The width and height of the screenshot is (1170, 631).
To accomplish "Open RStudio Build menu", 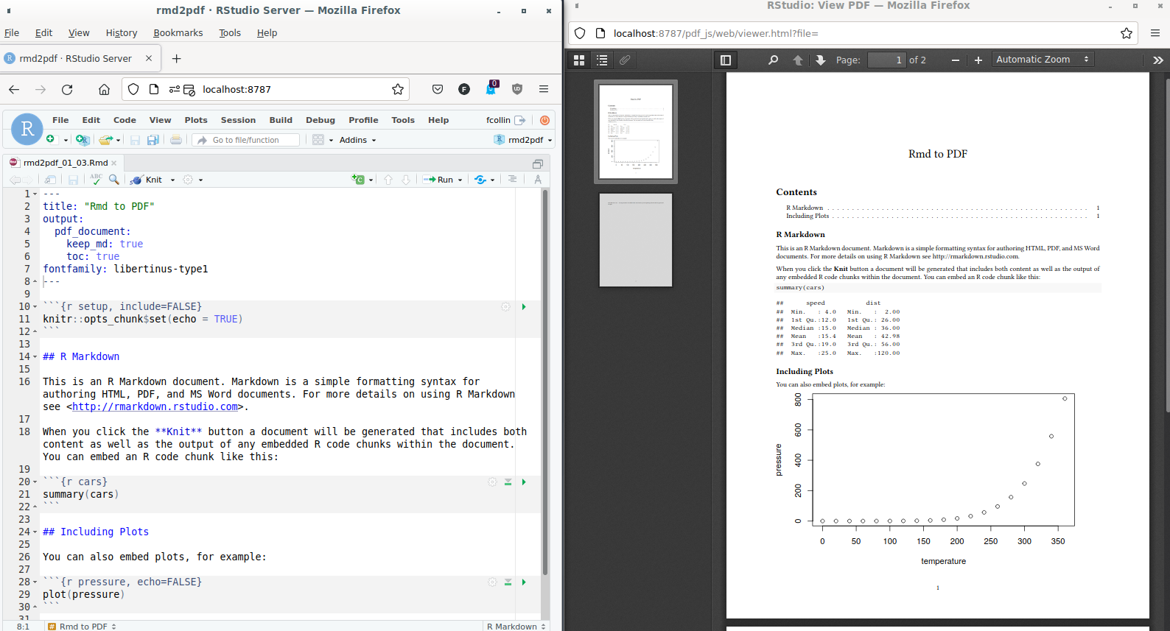I will pos(281,120).
